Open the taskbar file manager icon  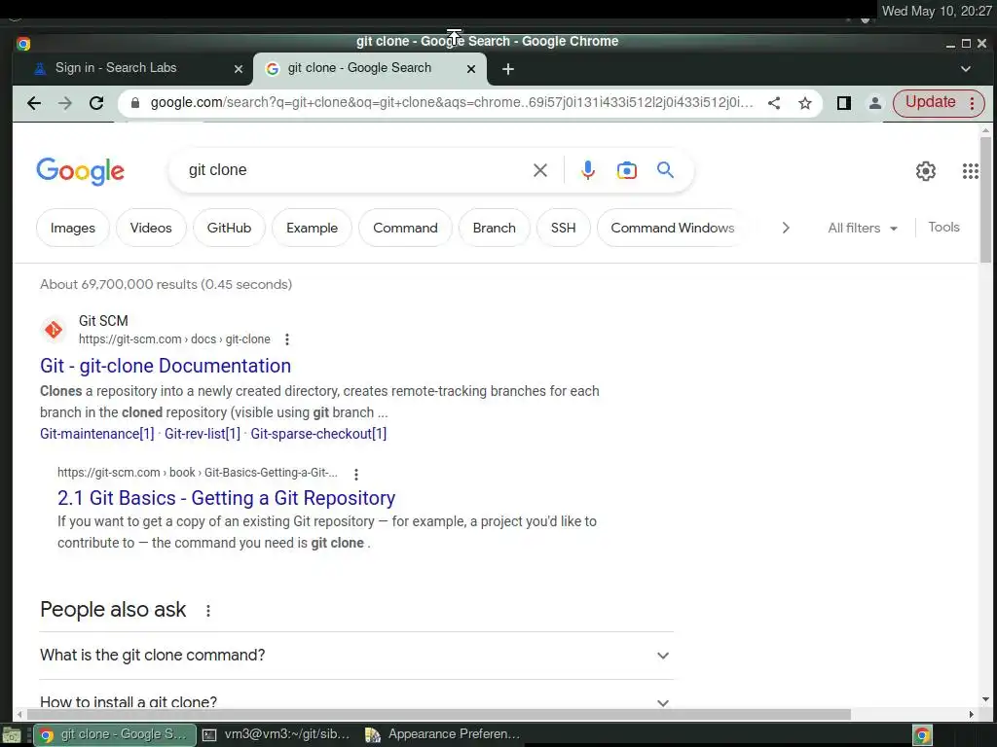pos(11,735)
